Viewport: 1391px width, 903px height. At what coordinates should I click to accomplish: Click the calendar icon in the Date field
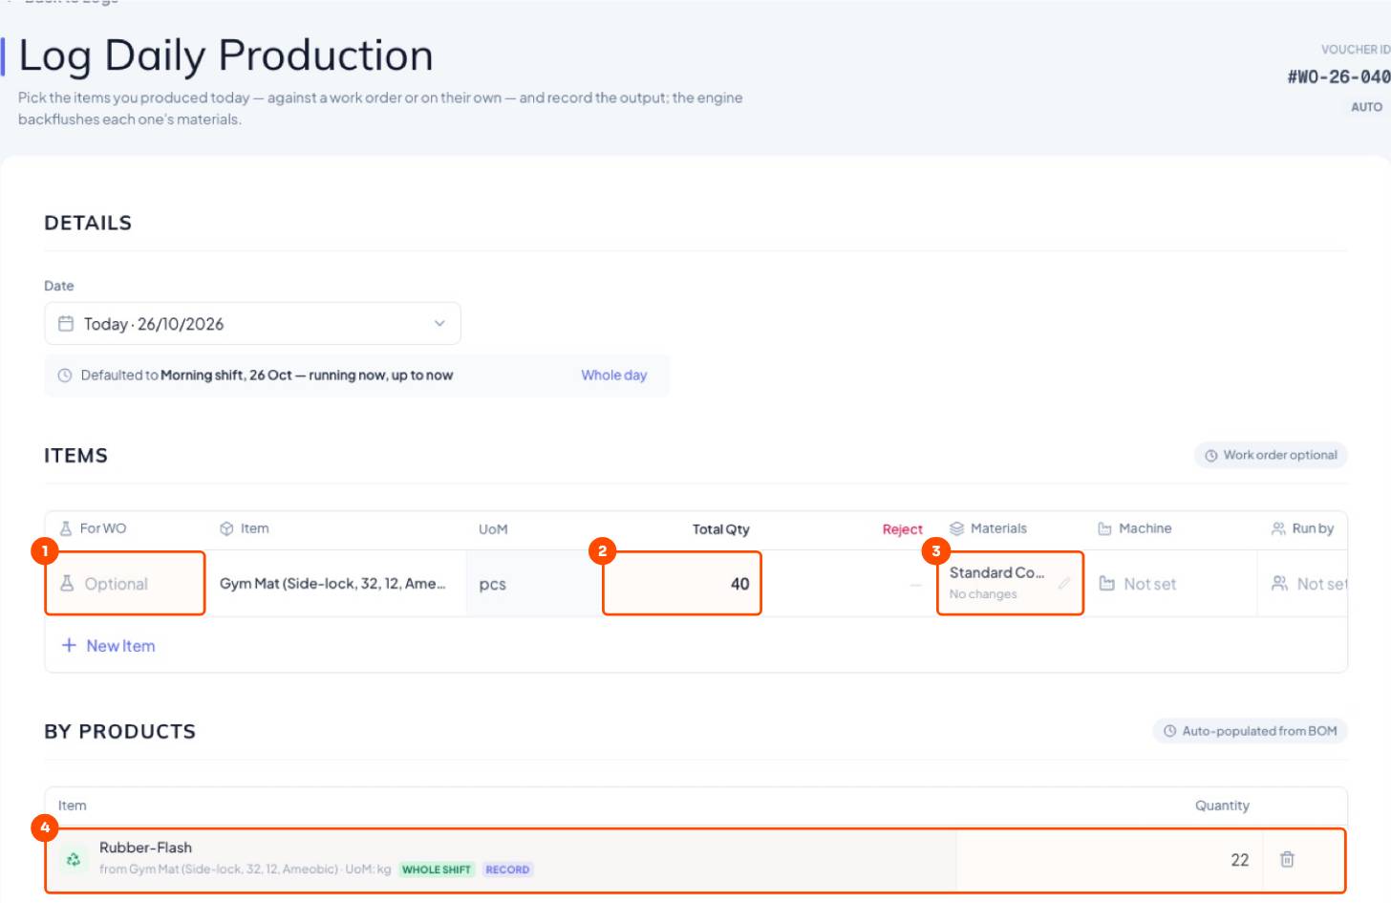[66, 324]
